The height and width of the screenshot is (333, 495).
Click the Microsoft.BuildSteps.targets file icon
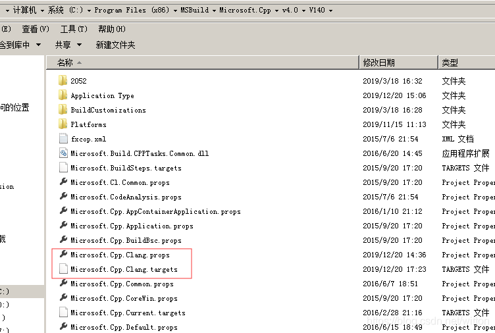click(63, 168)
